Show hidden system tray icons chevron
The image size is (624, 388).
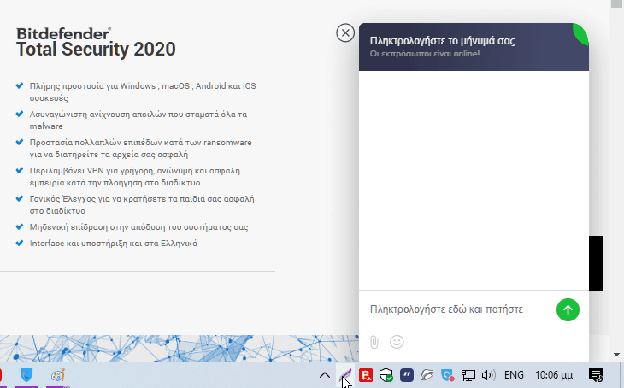[x=325, y=375]
